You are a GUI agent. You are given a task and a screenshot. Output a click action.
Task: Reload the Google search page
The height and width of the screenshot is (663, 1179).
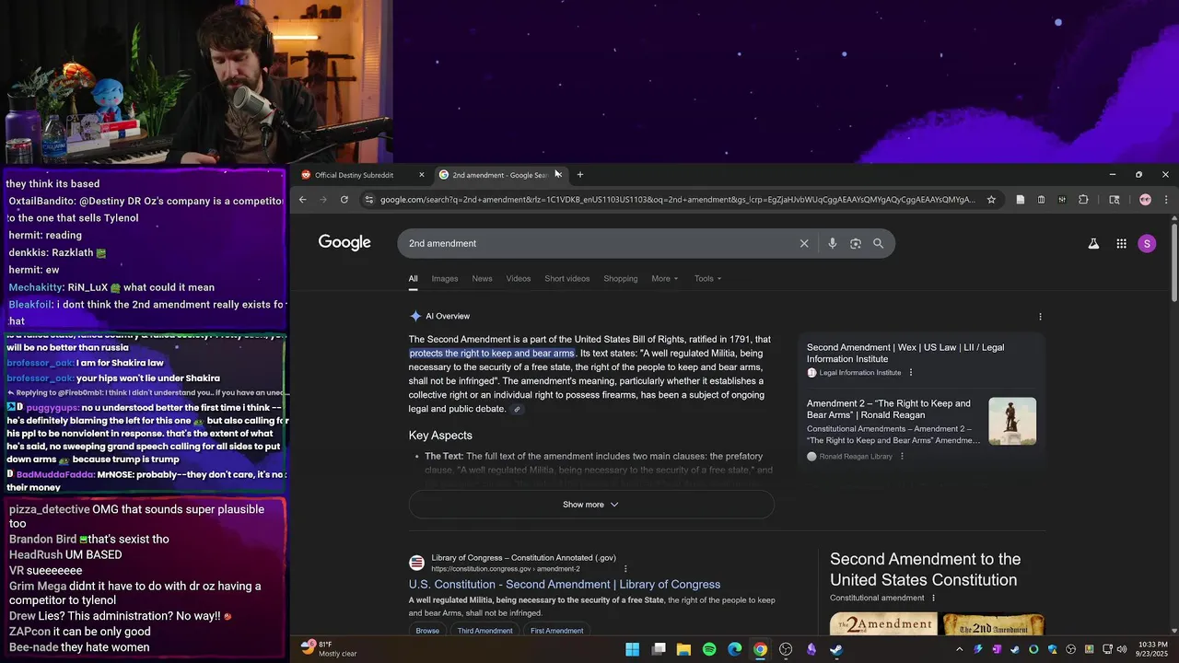click(x=344, y=200)
